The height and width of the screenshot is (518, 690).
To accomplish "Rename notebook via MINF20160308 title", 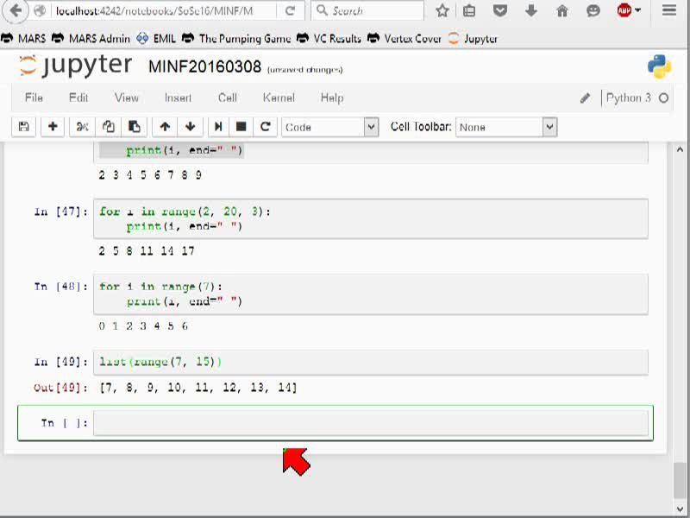I will [x=204, y=67].
